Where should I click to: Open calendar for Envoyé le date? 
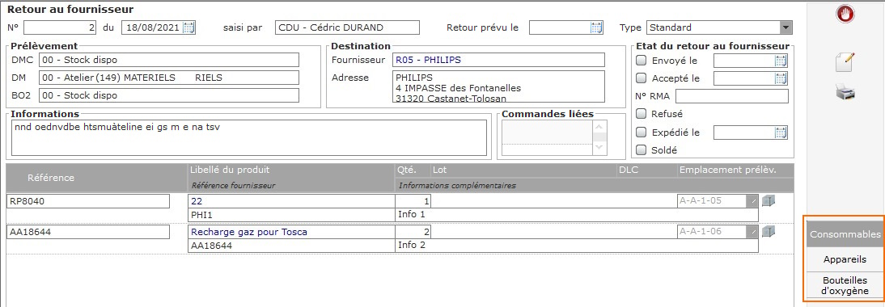pos(781,61)
